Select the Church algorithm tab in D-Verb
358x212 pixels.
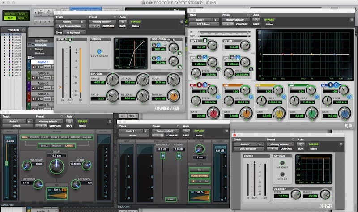[x=36, y=137]
